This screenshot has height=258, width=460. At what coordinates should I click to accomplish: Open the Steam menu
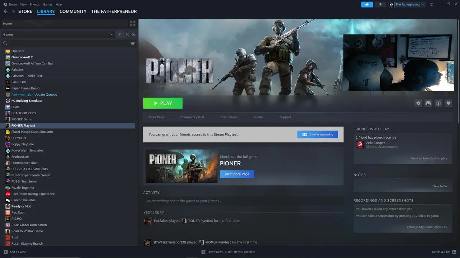pyautogui.click(x=10, y=5)
